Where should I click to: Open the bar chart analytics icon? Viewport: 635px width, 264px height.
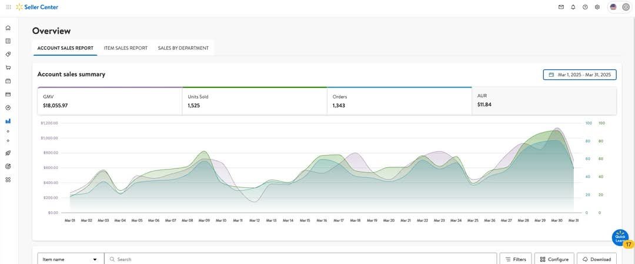[x=8, y=121]
